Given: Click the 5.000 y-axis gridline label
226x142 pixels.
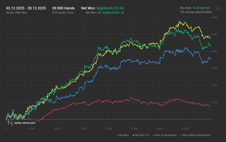Looking at the screenshot, I should (214, 34).
